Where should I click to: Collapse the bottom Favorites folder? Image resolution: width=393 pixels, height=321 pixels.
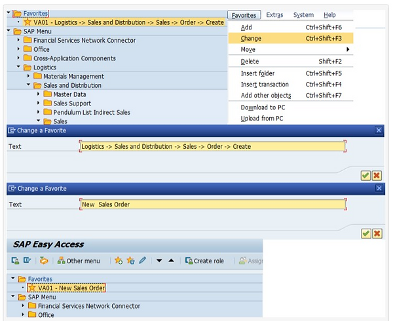13,278
